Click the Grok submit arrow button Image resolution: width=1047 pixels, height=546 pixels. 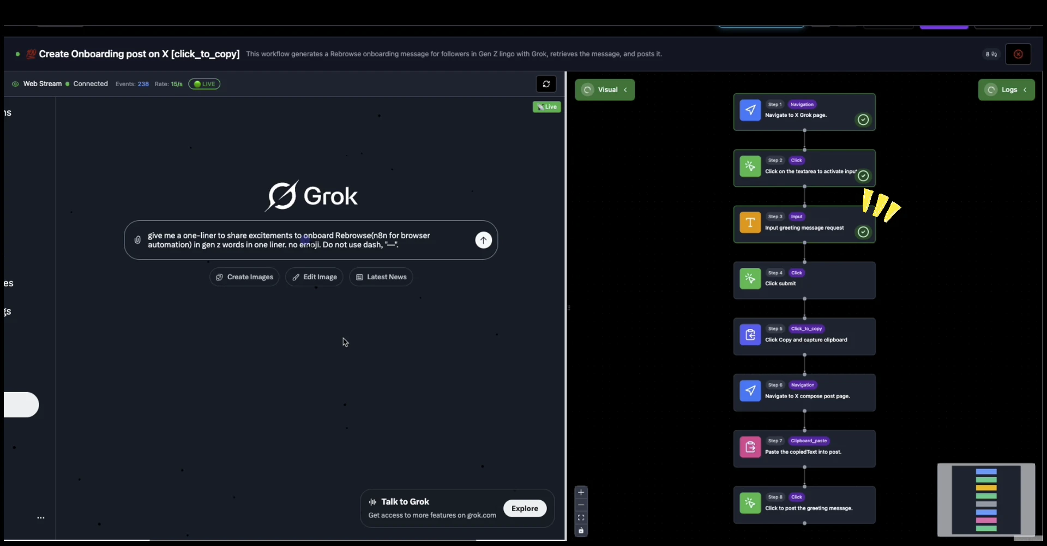coord(483,240)
